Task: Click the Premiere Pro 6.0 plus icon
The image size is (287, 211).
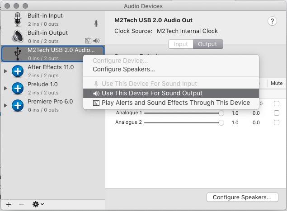Action: click(x=18, y=105)
